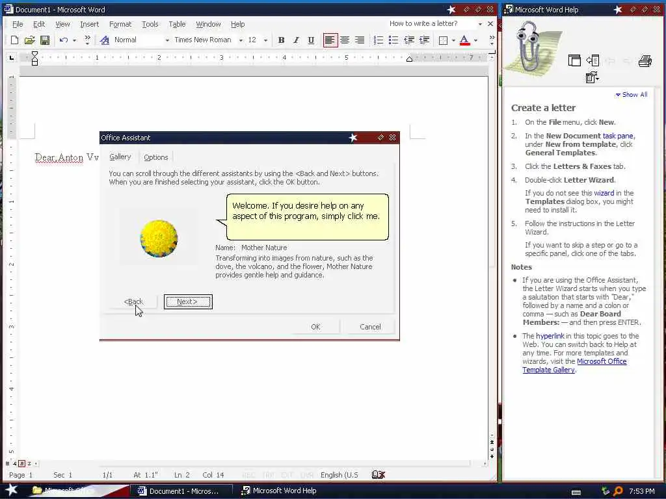Click the Open folder icon
The image size is (666, 499).
coord(29,40)
